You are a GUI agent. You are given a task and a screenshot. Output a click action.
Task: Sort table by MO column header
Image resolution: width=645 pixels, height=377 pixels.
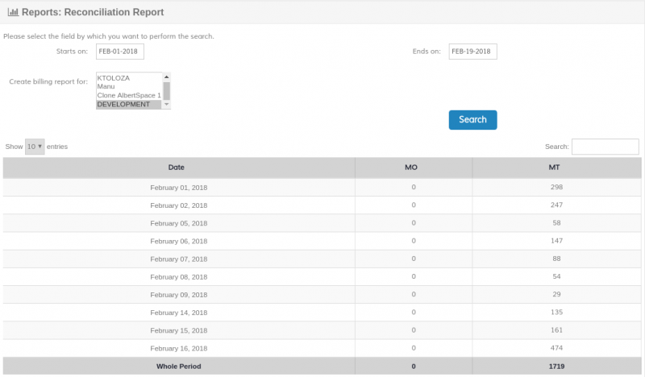[x=411, y=168]
